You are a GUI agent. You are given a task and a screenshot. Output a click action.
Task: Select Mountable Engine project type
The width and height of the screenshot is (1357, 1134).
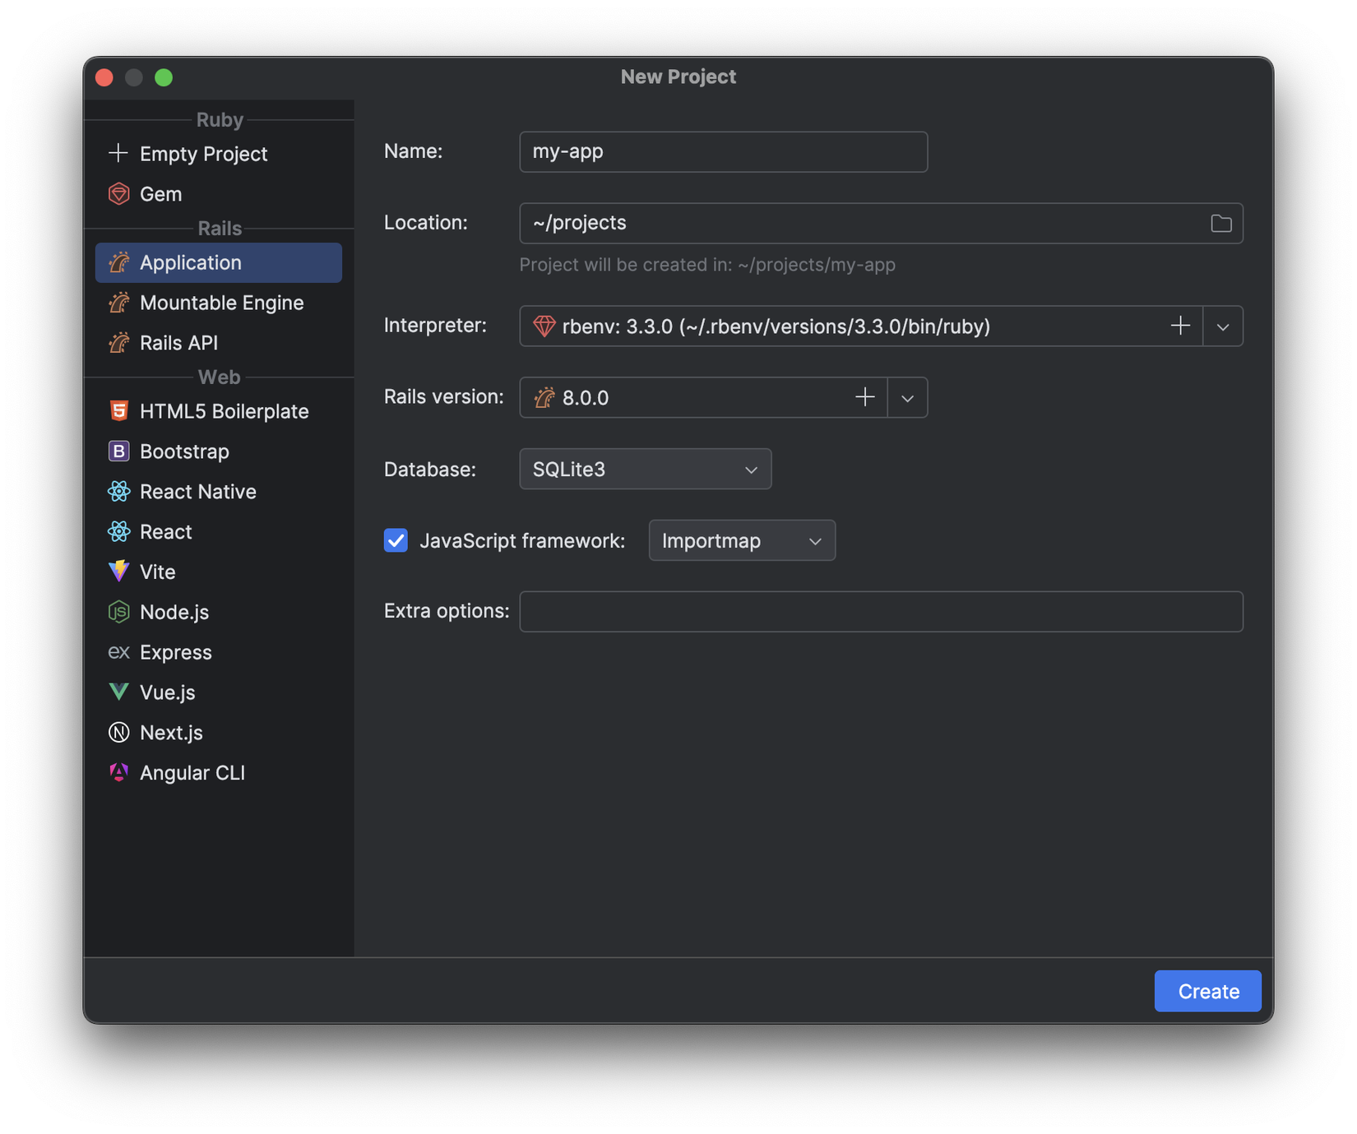click(x=221, y=303)
